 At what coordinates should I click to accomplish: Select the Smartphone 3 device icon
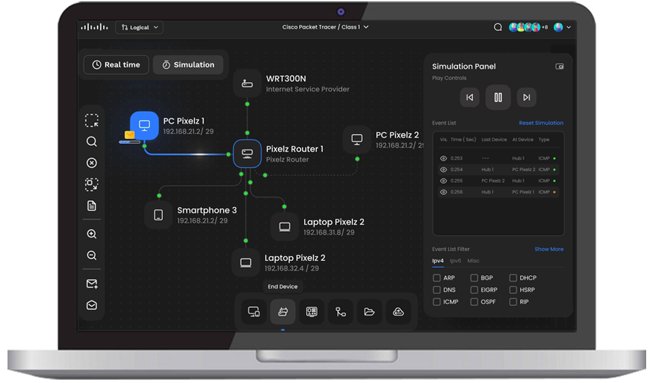point(158,215)
